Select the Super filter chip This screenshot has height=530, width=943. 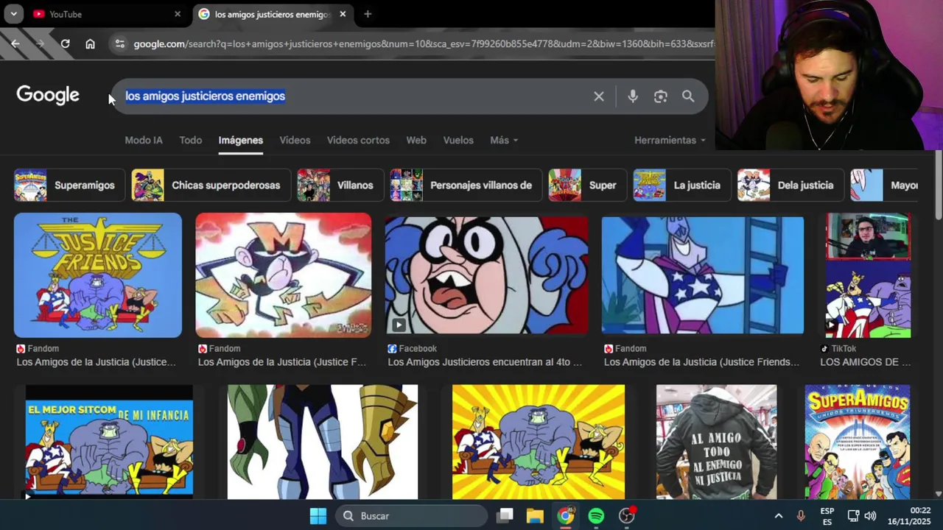point(587,185)
